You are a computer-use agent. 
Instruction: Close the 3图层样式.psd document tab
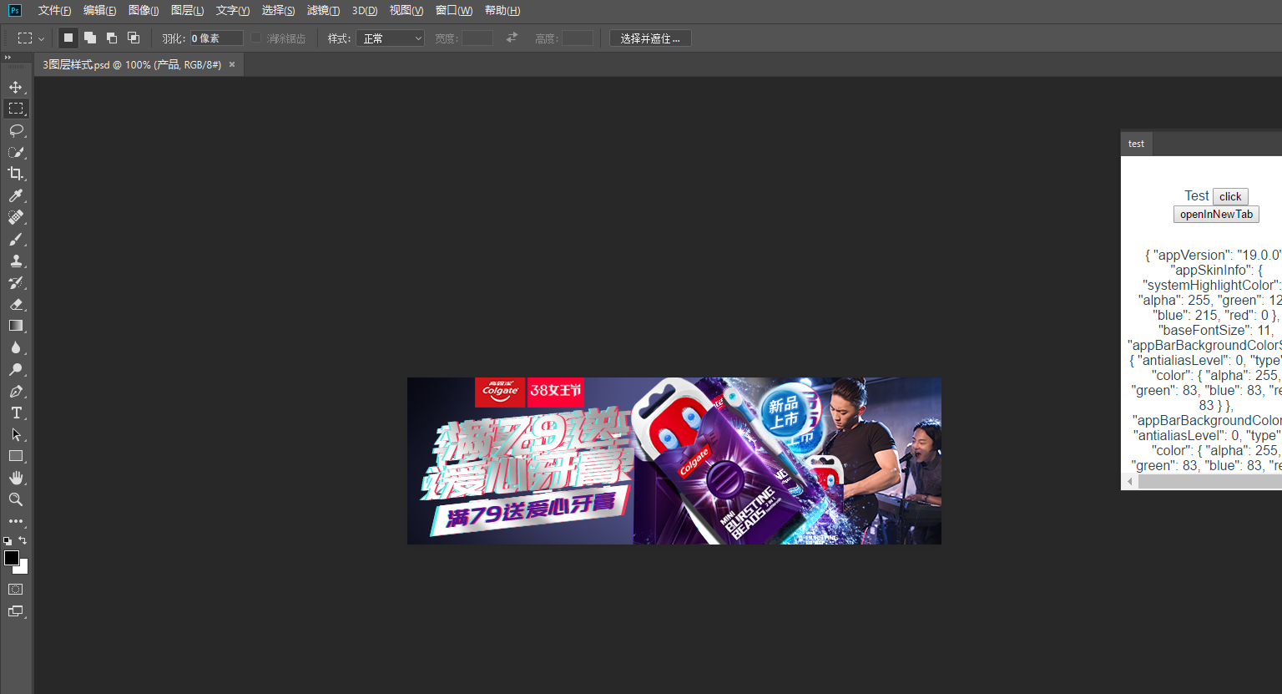pos(232,64)
